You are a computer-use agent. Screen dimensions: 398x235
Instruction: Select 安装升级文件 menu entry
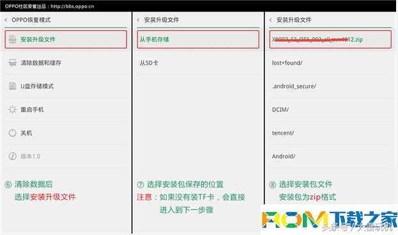(66, 40)
